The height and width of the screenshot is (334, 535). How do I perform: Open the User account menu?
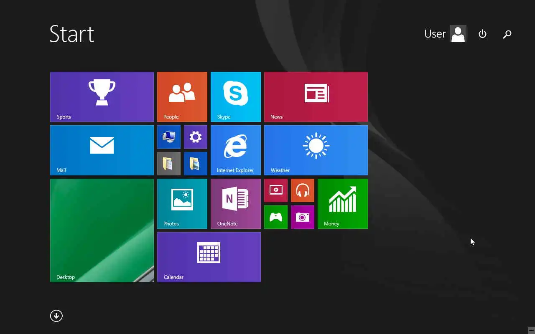[445, 34]
